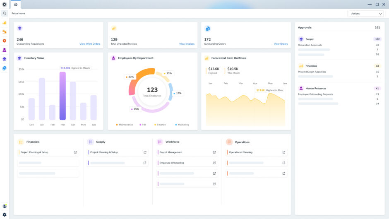Open Project Planning & Setup under Financials
Viewport: 389px width, 219px height.
coord(34,152)
